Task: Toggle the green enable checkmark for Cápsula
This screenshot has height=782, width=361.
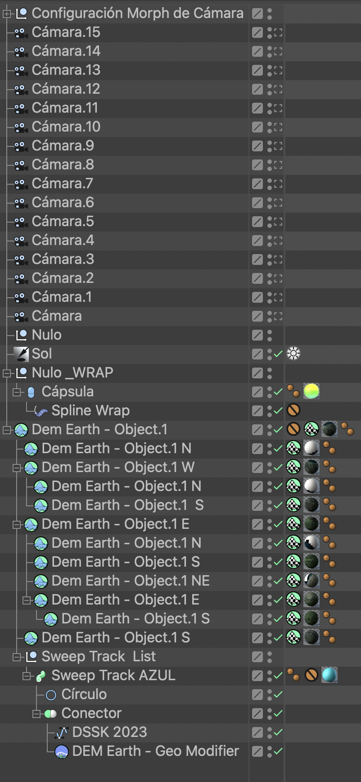Action: (x=278, y=392)
